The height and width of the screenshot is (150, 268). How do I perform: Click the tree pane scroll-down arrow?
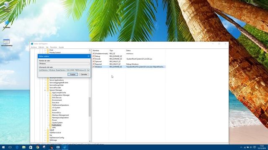point(90,141)
